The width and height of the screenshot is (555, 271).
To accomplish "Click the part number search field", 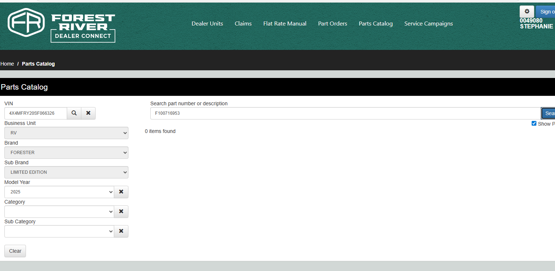I will pyautogui.click(x=346, y=113).
